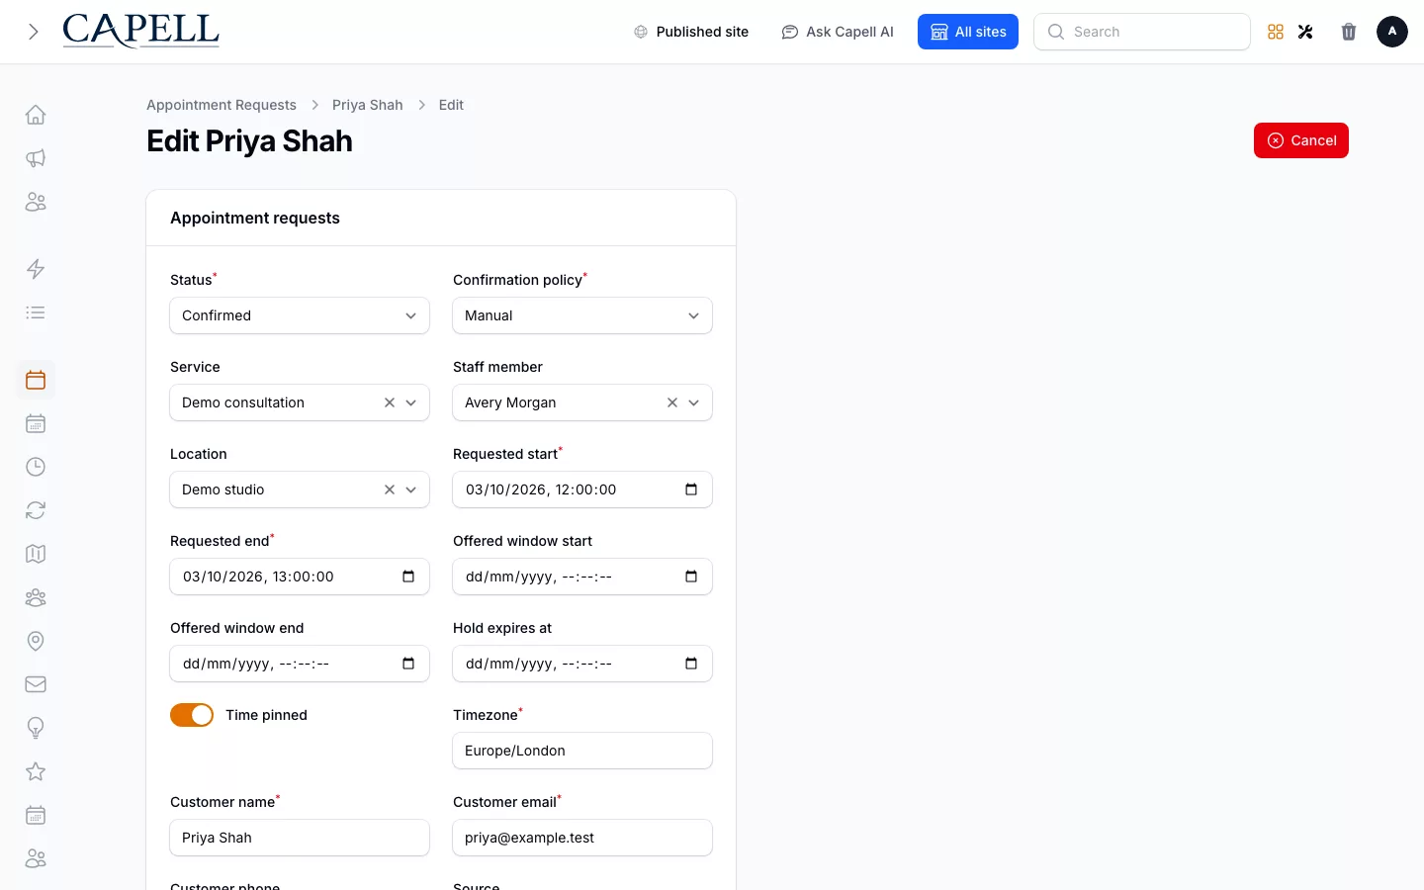Go to Appointment Requests breadcrumb
Image resolution: width=1424 pixels, height=890 pixels.
[222, 105]
